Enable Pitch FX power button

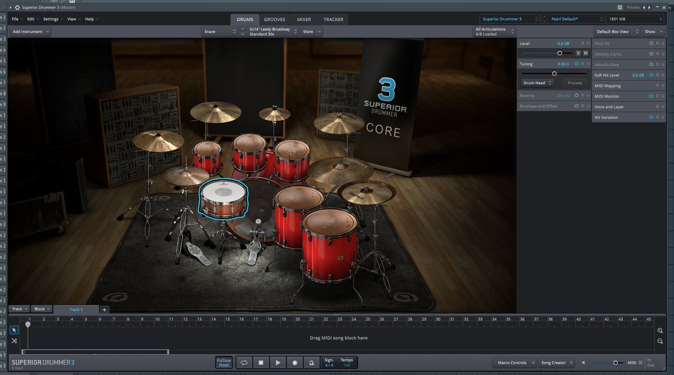[x=652, y=43]
